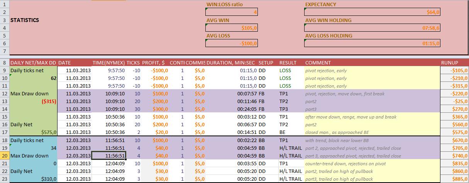Screen dimensions: 469x183
Task: Click profit $20,0 in row 17
Action: [x=155, y=132]
